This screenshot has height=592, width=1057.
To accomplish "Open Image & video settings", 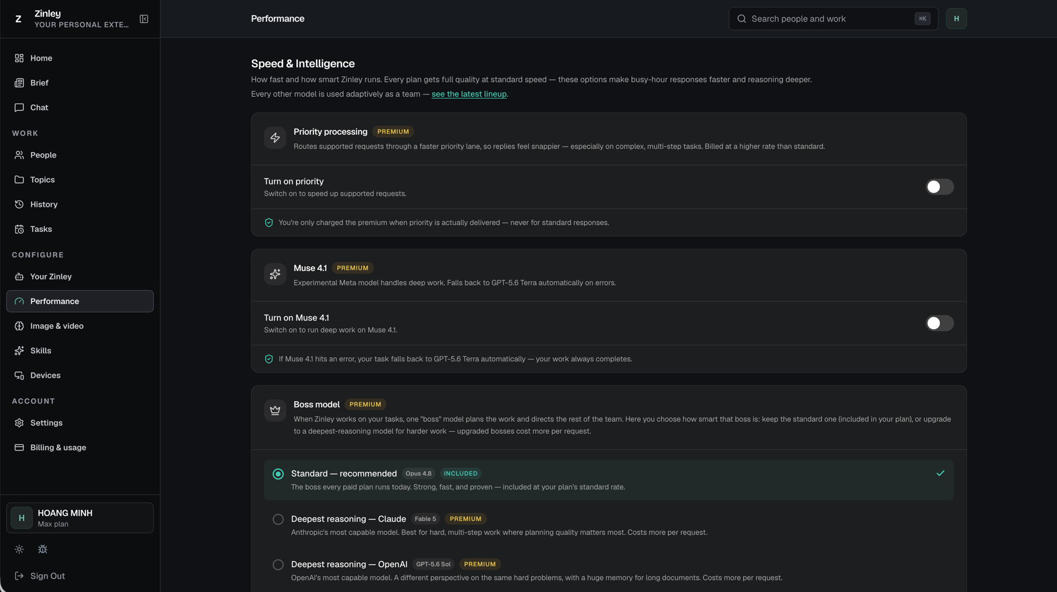I will (80, 326).
